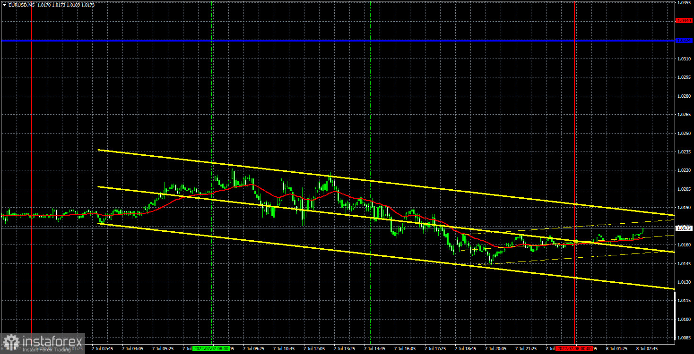Click the 8 Jul 02:45 time axis label
The height and width of the screenshot is (354, 694).
tap(647, 348)
